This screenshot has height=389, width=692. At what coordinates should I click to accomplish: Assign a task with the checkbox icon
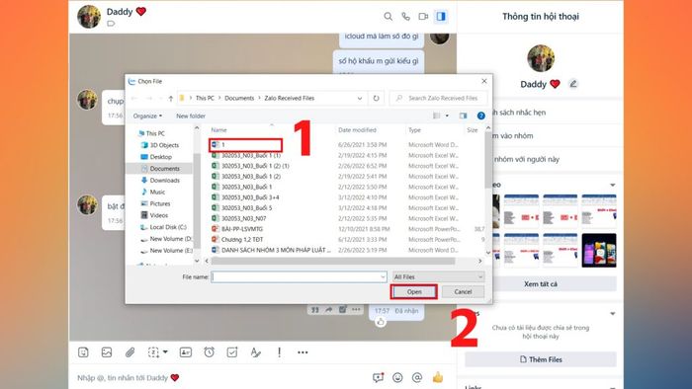tap(232, 352)
